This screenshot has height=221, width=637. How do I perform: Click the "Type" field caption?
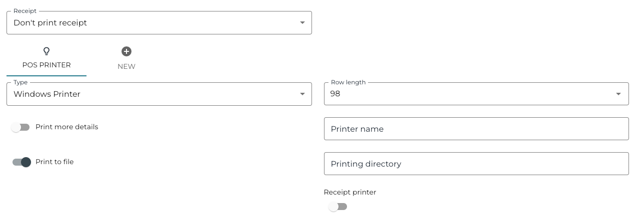20,82
